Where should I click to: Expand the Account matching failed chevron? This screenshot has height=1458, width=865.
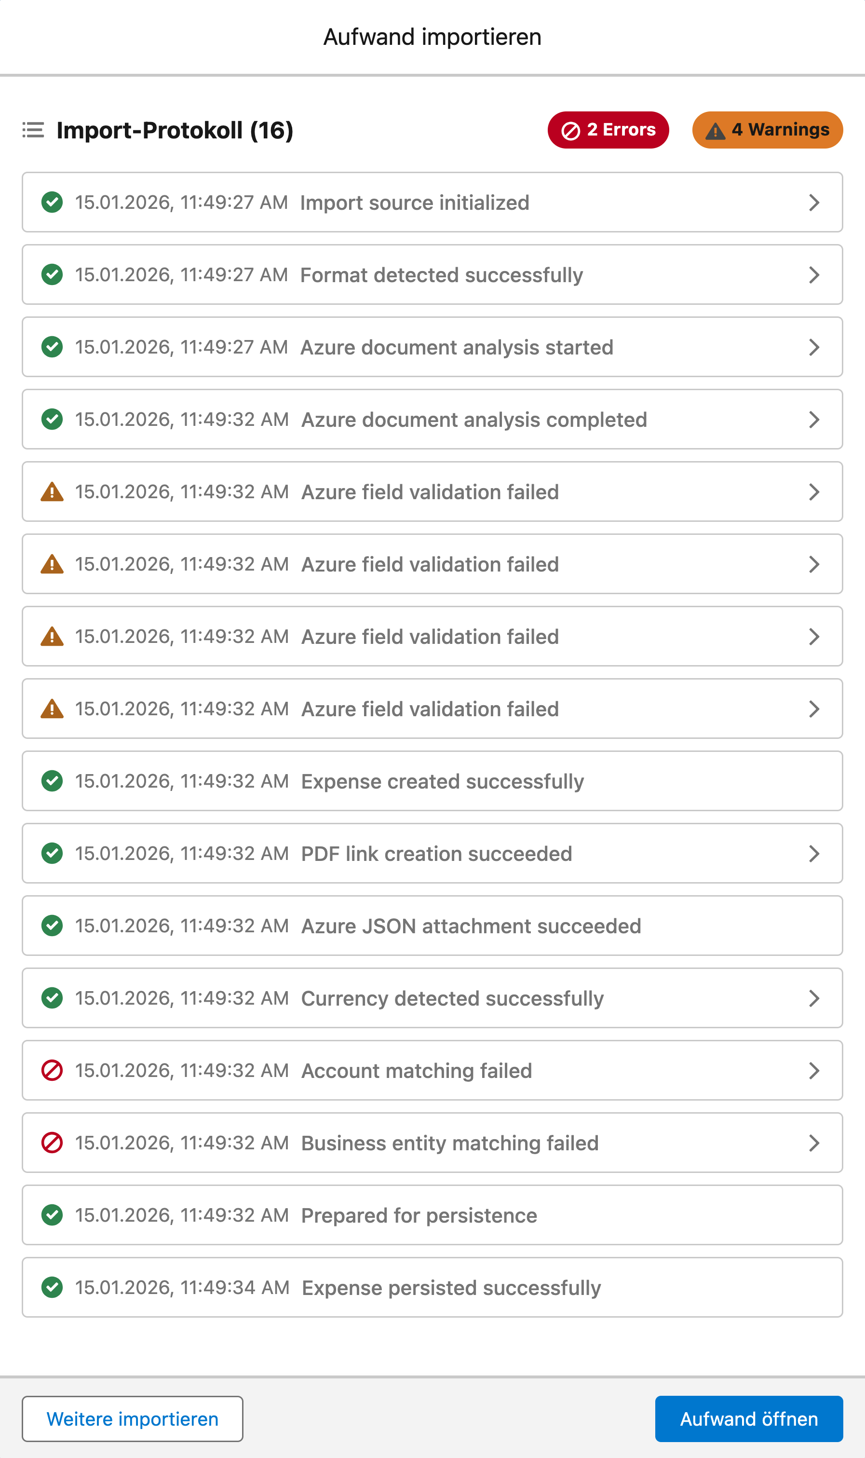tap(814, 1070)
